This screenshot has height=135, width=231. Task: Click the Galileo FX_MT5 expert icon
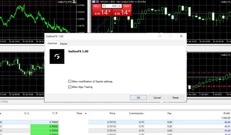74,2
